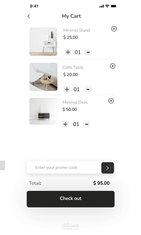Go back using the left chevron arrow
The height and width of the screenshot is (235, 141).
[x=29, y=16]
